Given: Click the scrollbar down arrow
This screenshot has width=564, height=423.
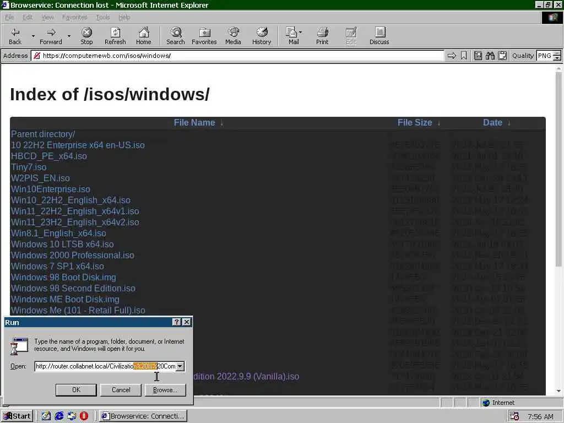Looking at the screenshot, I should click(x=558, y=391).
